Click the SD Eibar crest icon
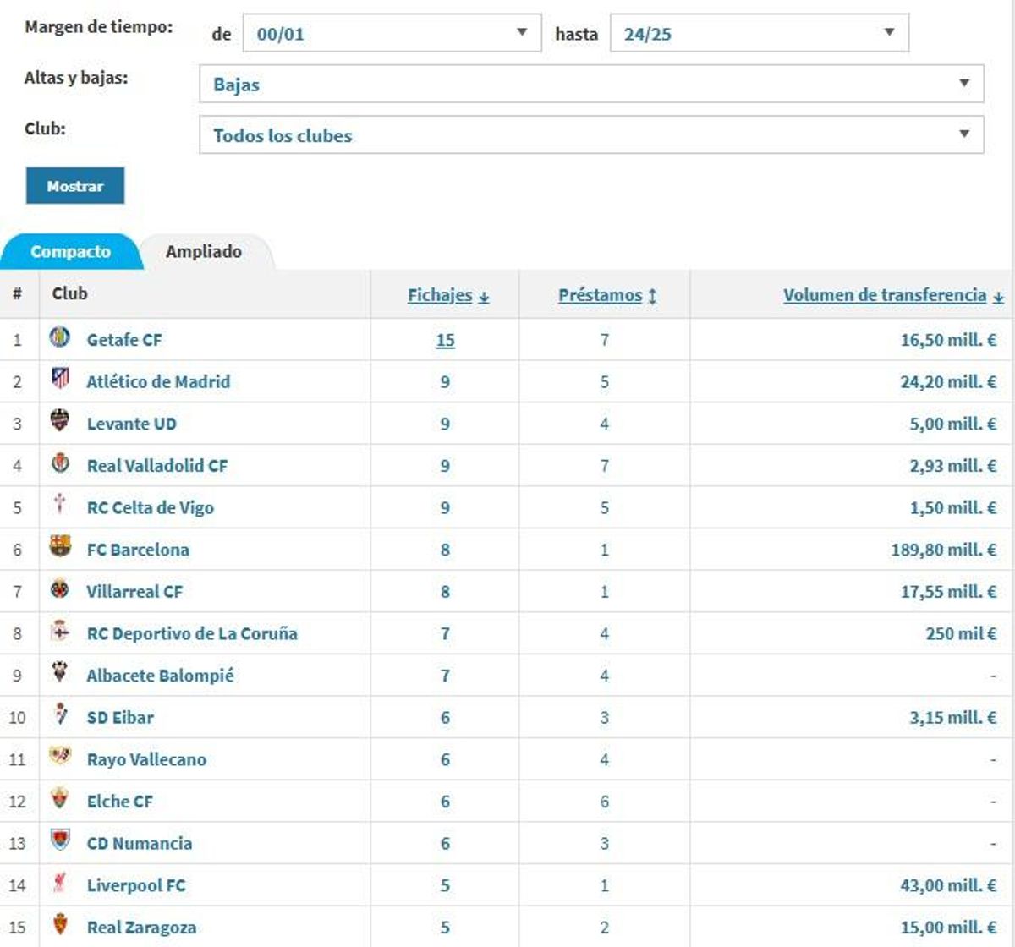This screenshot has height=947, width=1015. tap(60, 714)
